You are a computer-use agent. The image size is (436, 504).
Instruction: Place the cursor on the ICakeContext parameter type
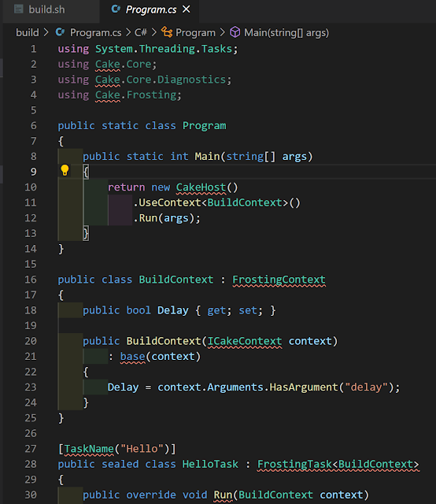pos(245,341)
